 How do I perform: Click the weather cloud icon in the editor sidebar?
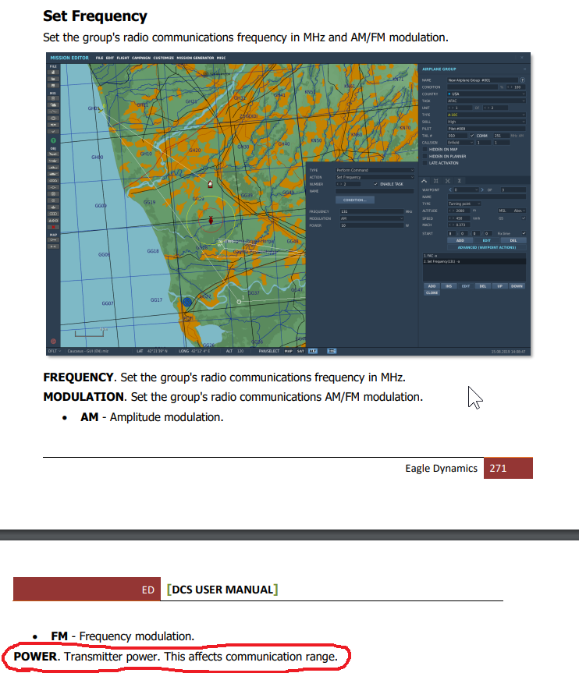[x=53, y=104]
